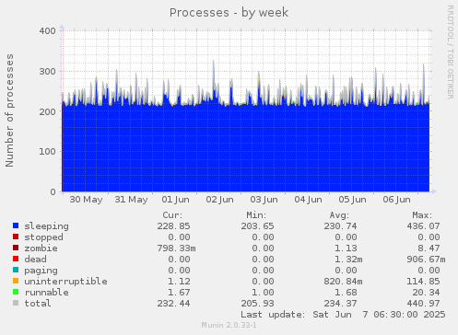Click the '02 Jun' x-axis label
This screenshot has width=458, height=335.
pyautogui.click(x=219, y=200)
